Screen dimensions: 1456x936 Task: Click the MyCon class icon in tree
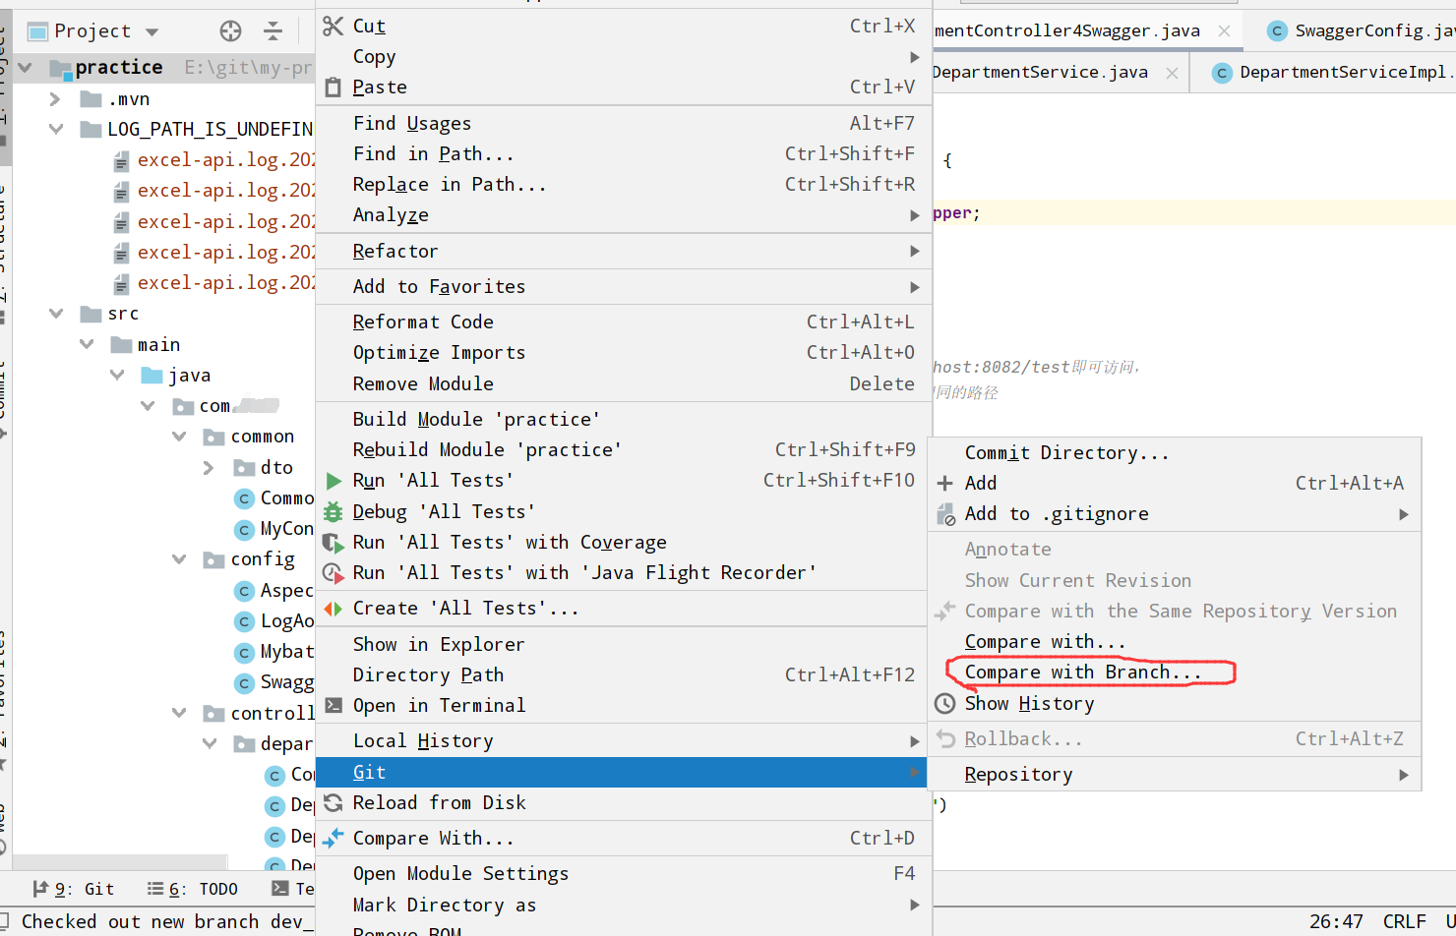[x=245, y=530]
